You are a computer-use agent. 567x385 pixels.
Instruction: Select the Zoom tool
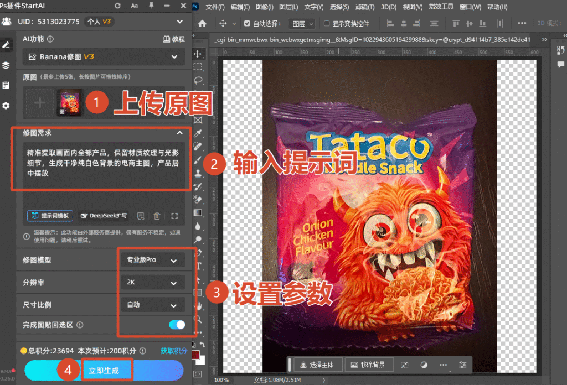point(198,319)
